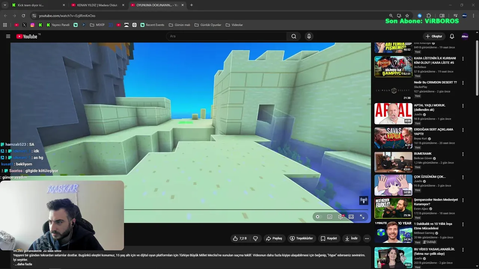Like the video with 7,2 B likes
The height and width of the screenshot is (269, 479).
[x=239, y=238]
